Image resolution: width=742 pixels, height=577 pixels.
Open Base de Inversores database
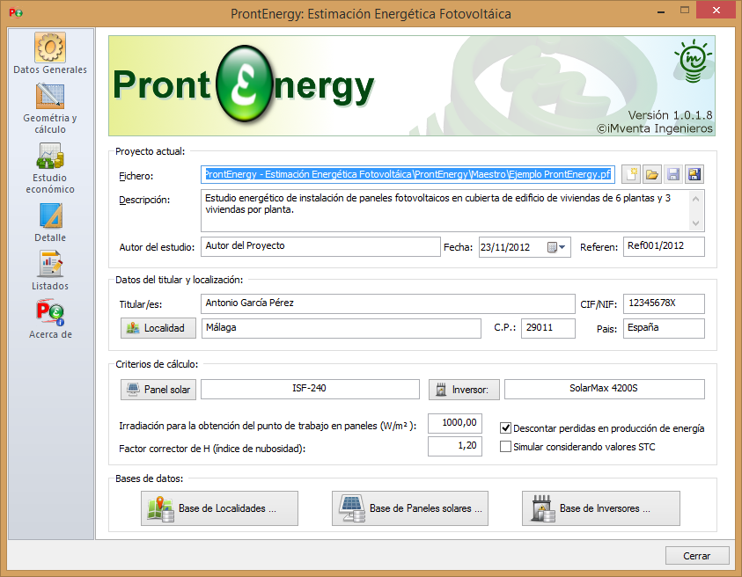[601, 508]
